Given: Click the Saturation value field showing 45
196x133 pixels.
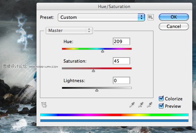Looking at the screenshot, I should coord(121,61).
